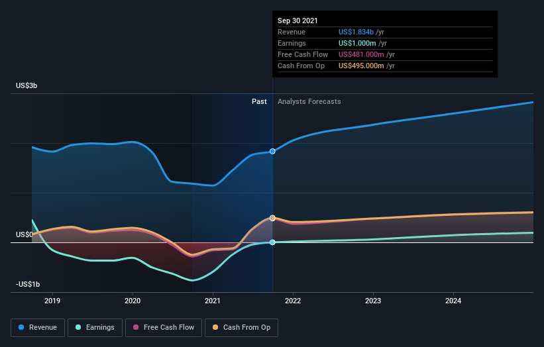
Task: Click the 2022 x-axis label
Action: tap(293, 301)
